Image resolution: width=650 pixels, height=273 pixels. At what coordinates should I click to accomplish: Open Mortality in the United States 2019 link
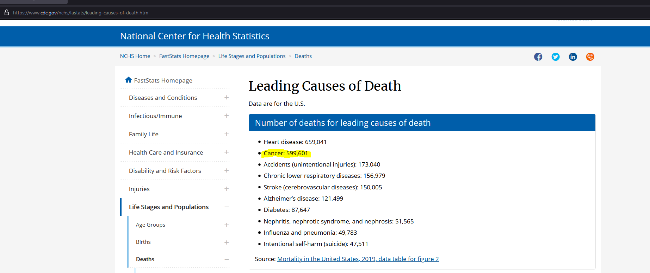point(358,259)
